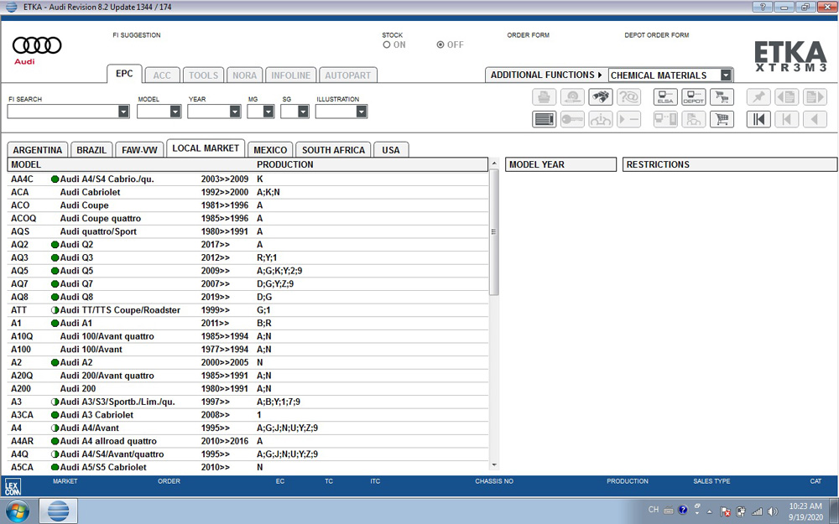Open the ELSA link icon
This screenshot has height=524, width=839.
coord(665,96)
